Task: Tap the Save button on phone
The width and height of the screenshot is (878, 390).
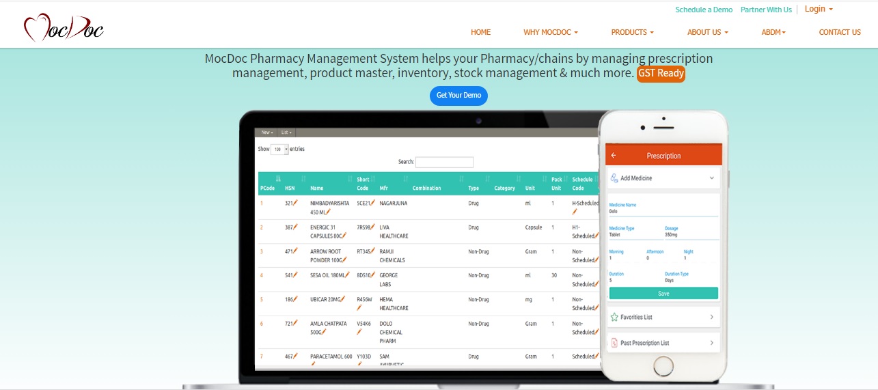Action: click(x=663, y=293)
